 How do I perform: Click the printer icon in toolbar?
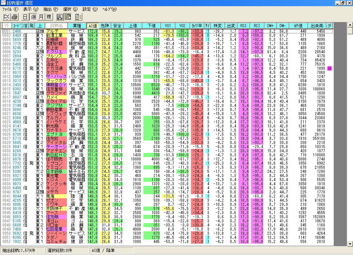click(14, 17)
